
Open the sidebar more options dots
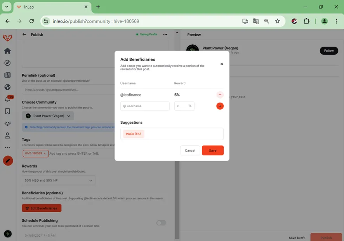7,148
